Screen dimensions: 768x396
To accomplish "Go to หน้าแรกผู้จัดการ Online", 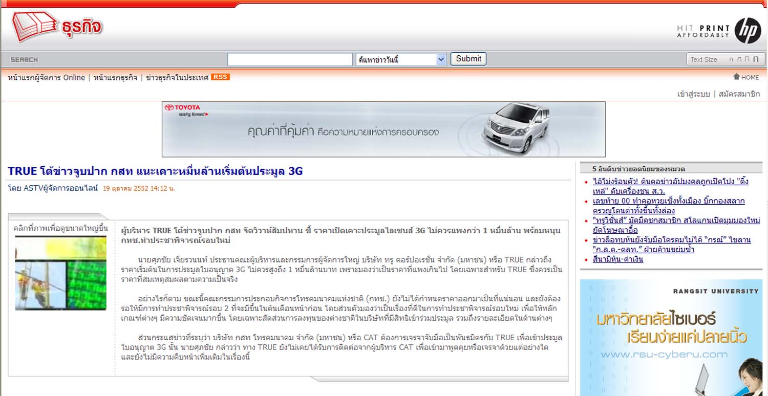I will [47, 78].
